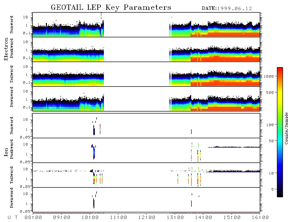The height and width of the screenshot is (222, 288).
Task: Click the colorbar tick label 10
Action: pyautogui.click(x=271, y=173)
